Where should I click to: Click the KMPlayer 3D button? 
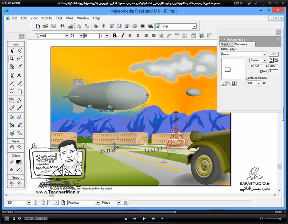click(x=6, y=219)
